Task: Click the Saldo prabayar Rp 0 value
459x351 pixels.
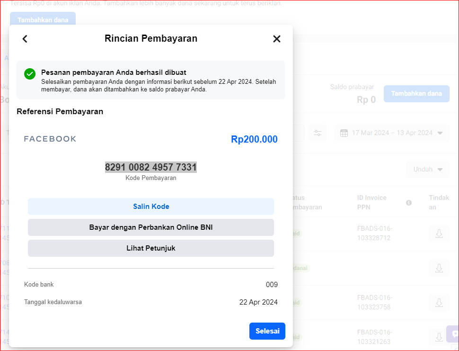Action: [x=366, y=100]
